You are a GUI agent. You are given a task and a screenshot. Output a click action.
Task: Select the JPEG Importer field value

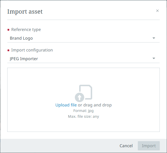[24, 59]
